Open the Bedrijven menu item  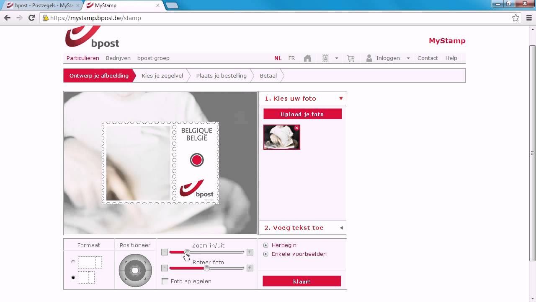pyautogui.click(x=118, y=58)
